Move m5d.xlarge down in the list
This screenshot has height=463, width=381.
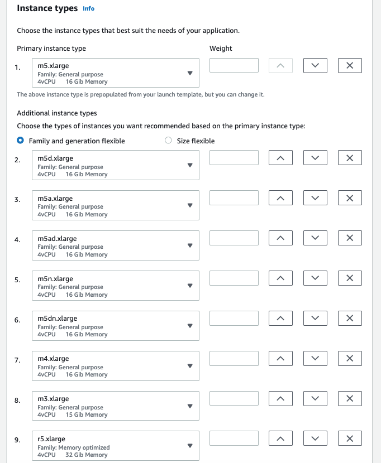pyautogui.click(x=315, y=157)
